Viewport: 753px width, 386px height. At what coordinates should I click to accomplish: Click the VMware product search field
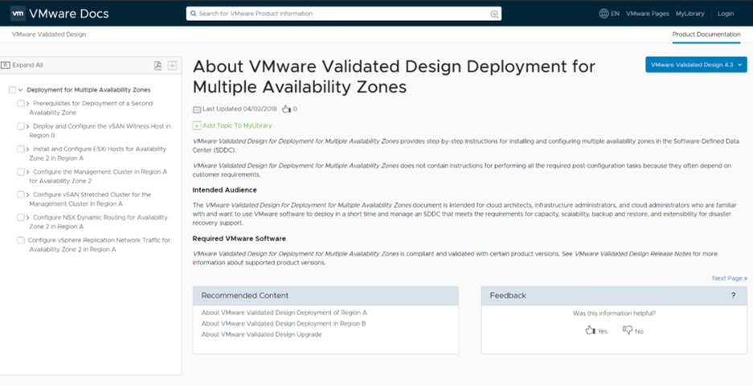[x=344, y=14]
